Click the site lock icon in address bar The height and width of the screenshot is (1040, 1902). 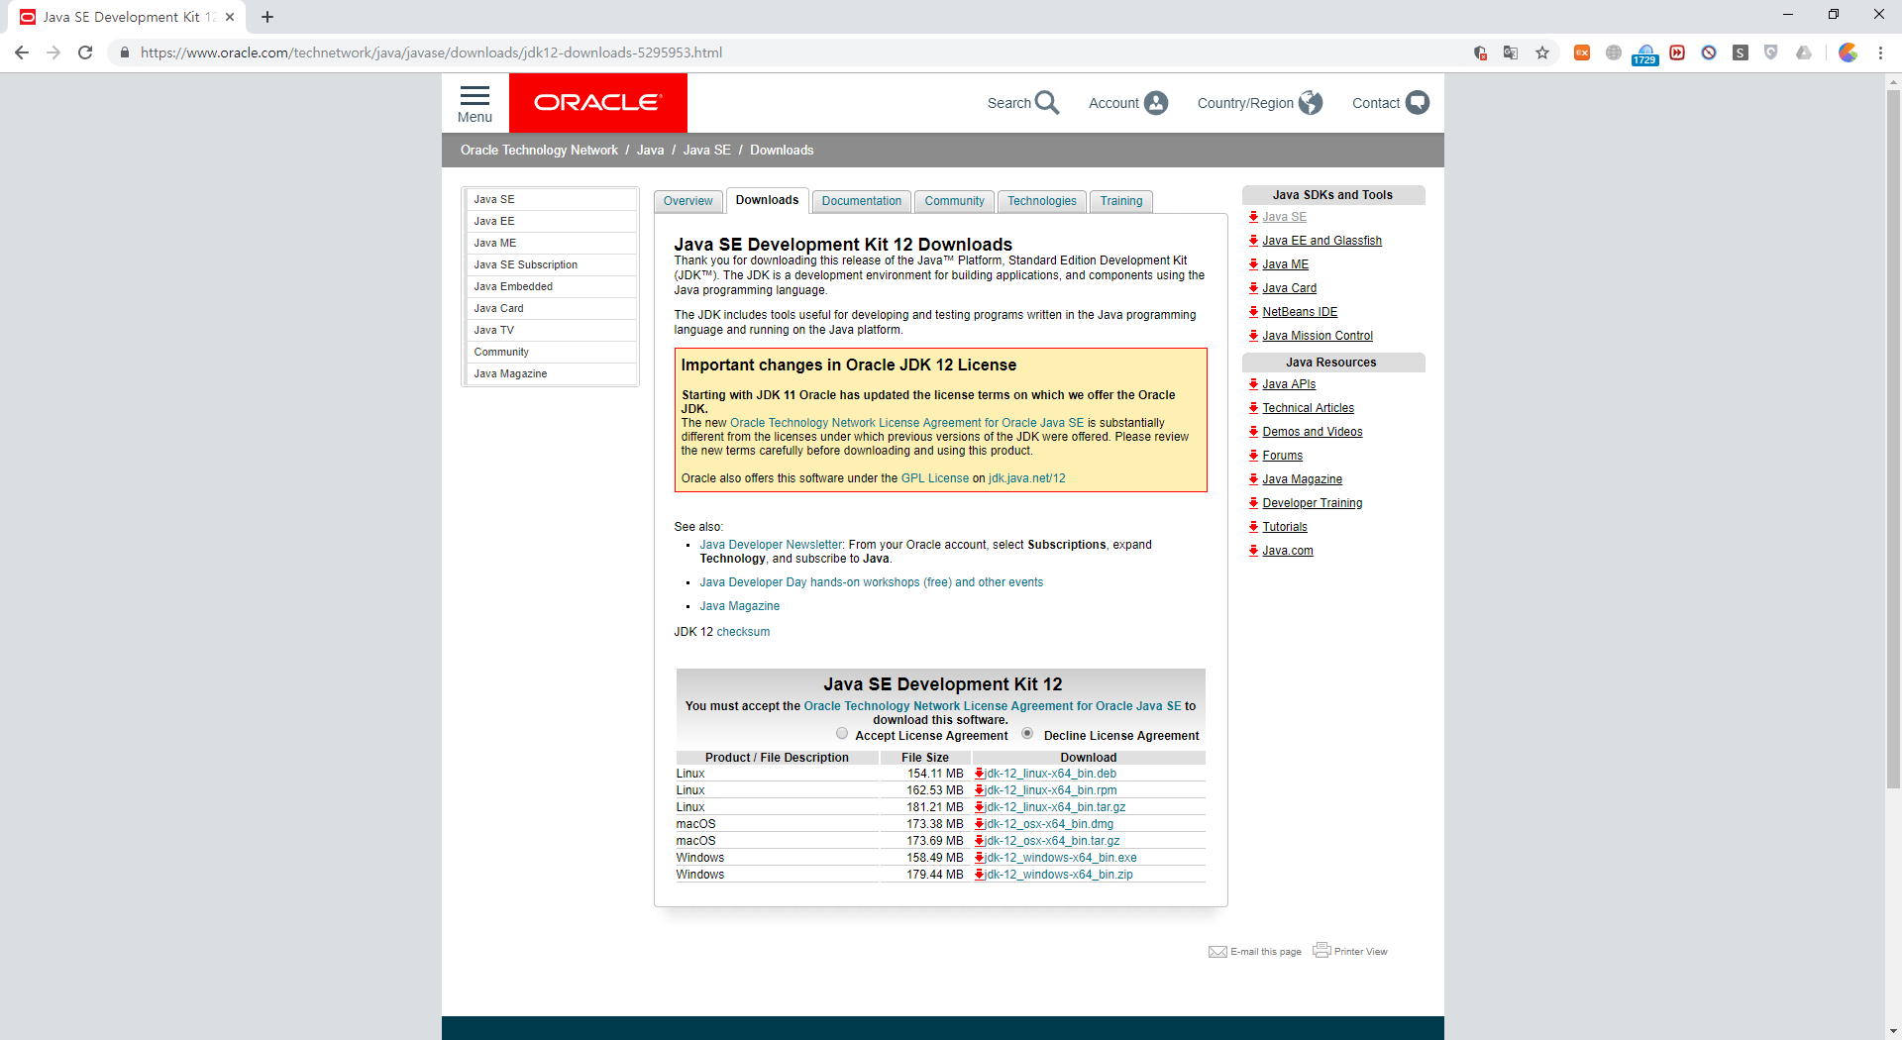pyautogui.click(x=125, y=52)
